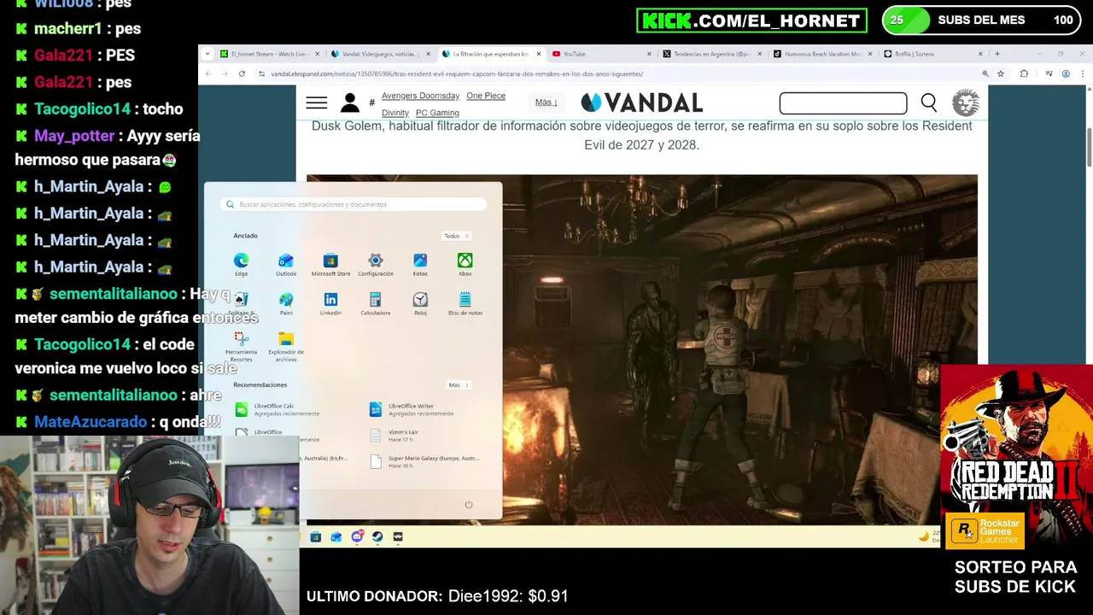The width and height of the screenshot is (1093, 615).
Task: Follow the Avengers Doomsday link
Action: pyautogui.click(x=420, y=96)
